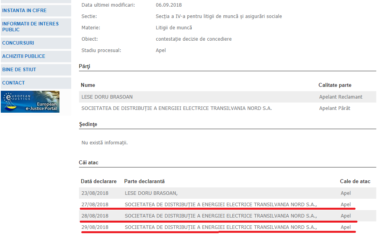This screenshot has width=377, height=241.
Task: Click the Dată declarare column header
Action: [x=99, y=182]
